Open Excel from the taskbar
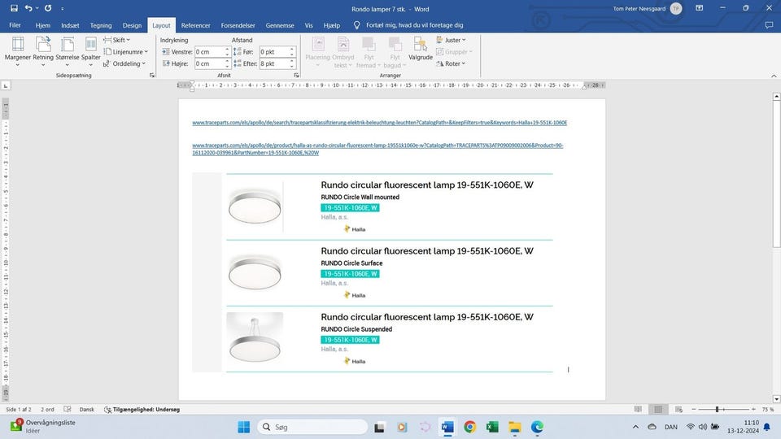781x439 pixels. pos(492,427)
